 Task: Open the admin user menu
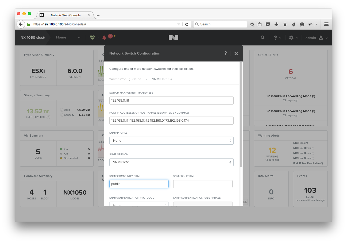click(x=317, y=38)
